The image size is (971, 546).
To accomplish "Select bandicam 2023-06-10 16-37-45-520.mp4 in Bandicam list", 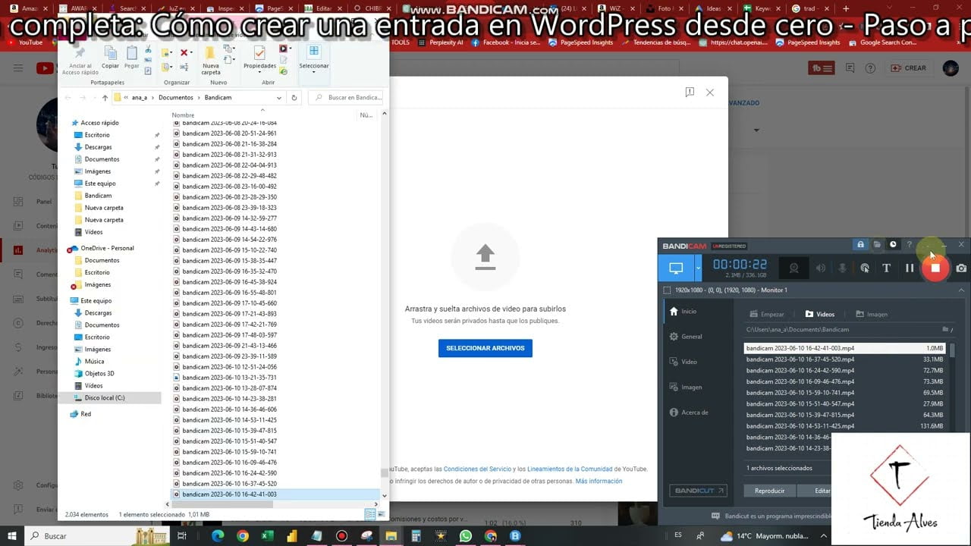I will (844, 359).
